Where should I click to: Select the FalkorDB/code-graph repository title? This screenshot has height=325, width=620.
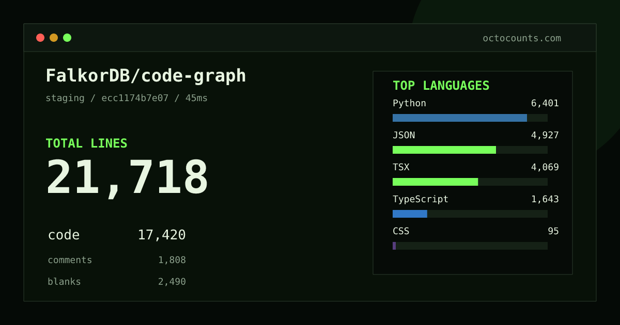coord(146,76)
